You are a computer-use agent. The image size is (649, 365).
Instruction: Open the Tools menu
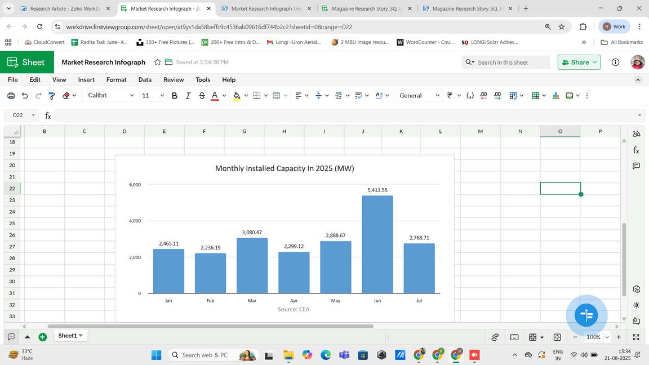[203, 80]
